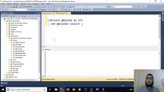Image resolution: width=164 pixels, height=92 pixels.
Task: Click the Object Explorer connect server icon
Action: coord(11,16)
